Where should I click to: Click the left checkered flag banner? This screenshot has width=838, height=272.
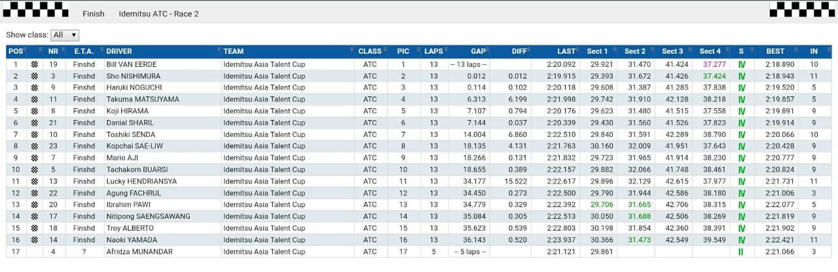coord(36,9)
